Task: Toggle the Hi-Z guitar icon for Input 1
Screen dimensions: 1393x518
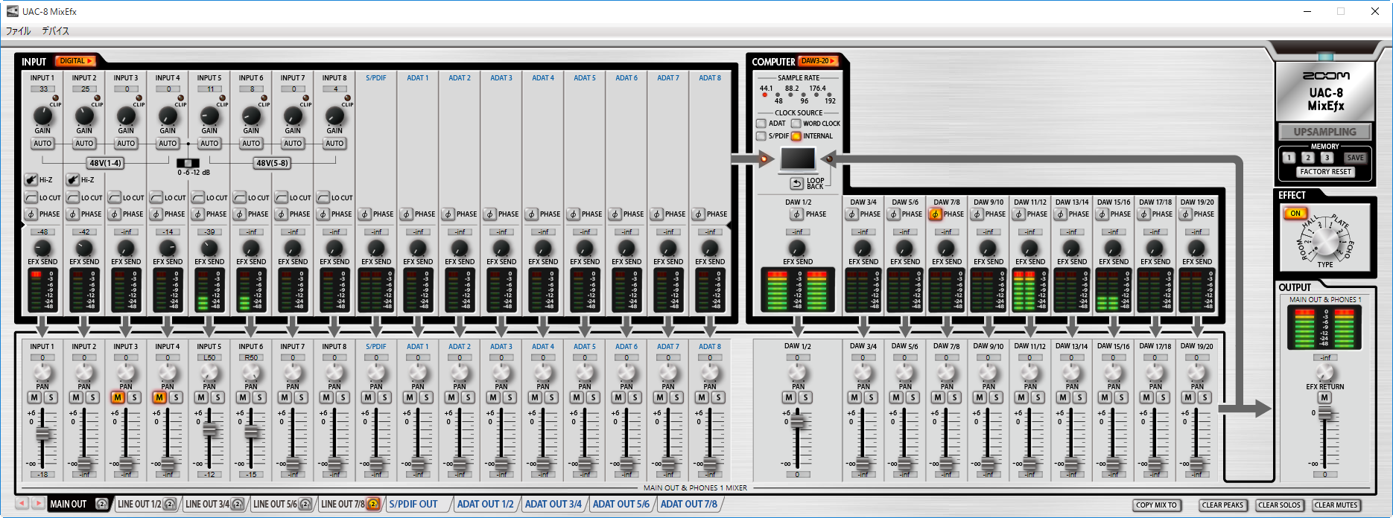Action: coord(31,179)
